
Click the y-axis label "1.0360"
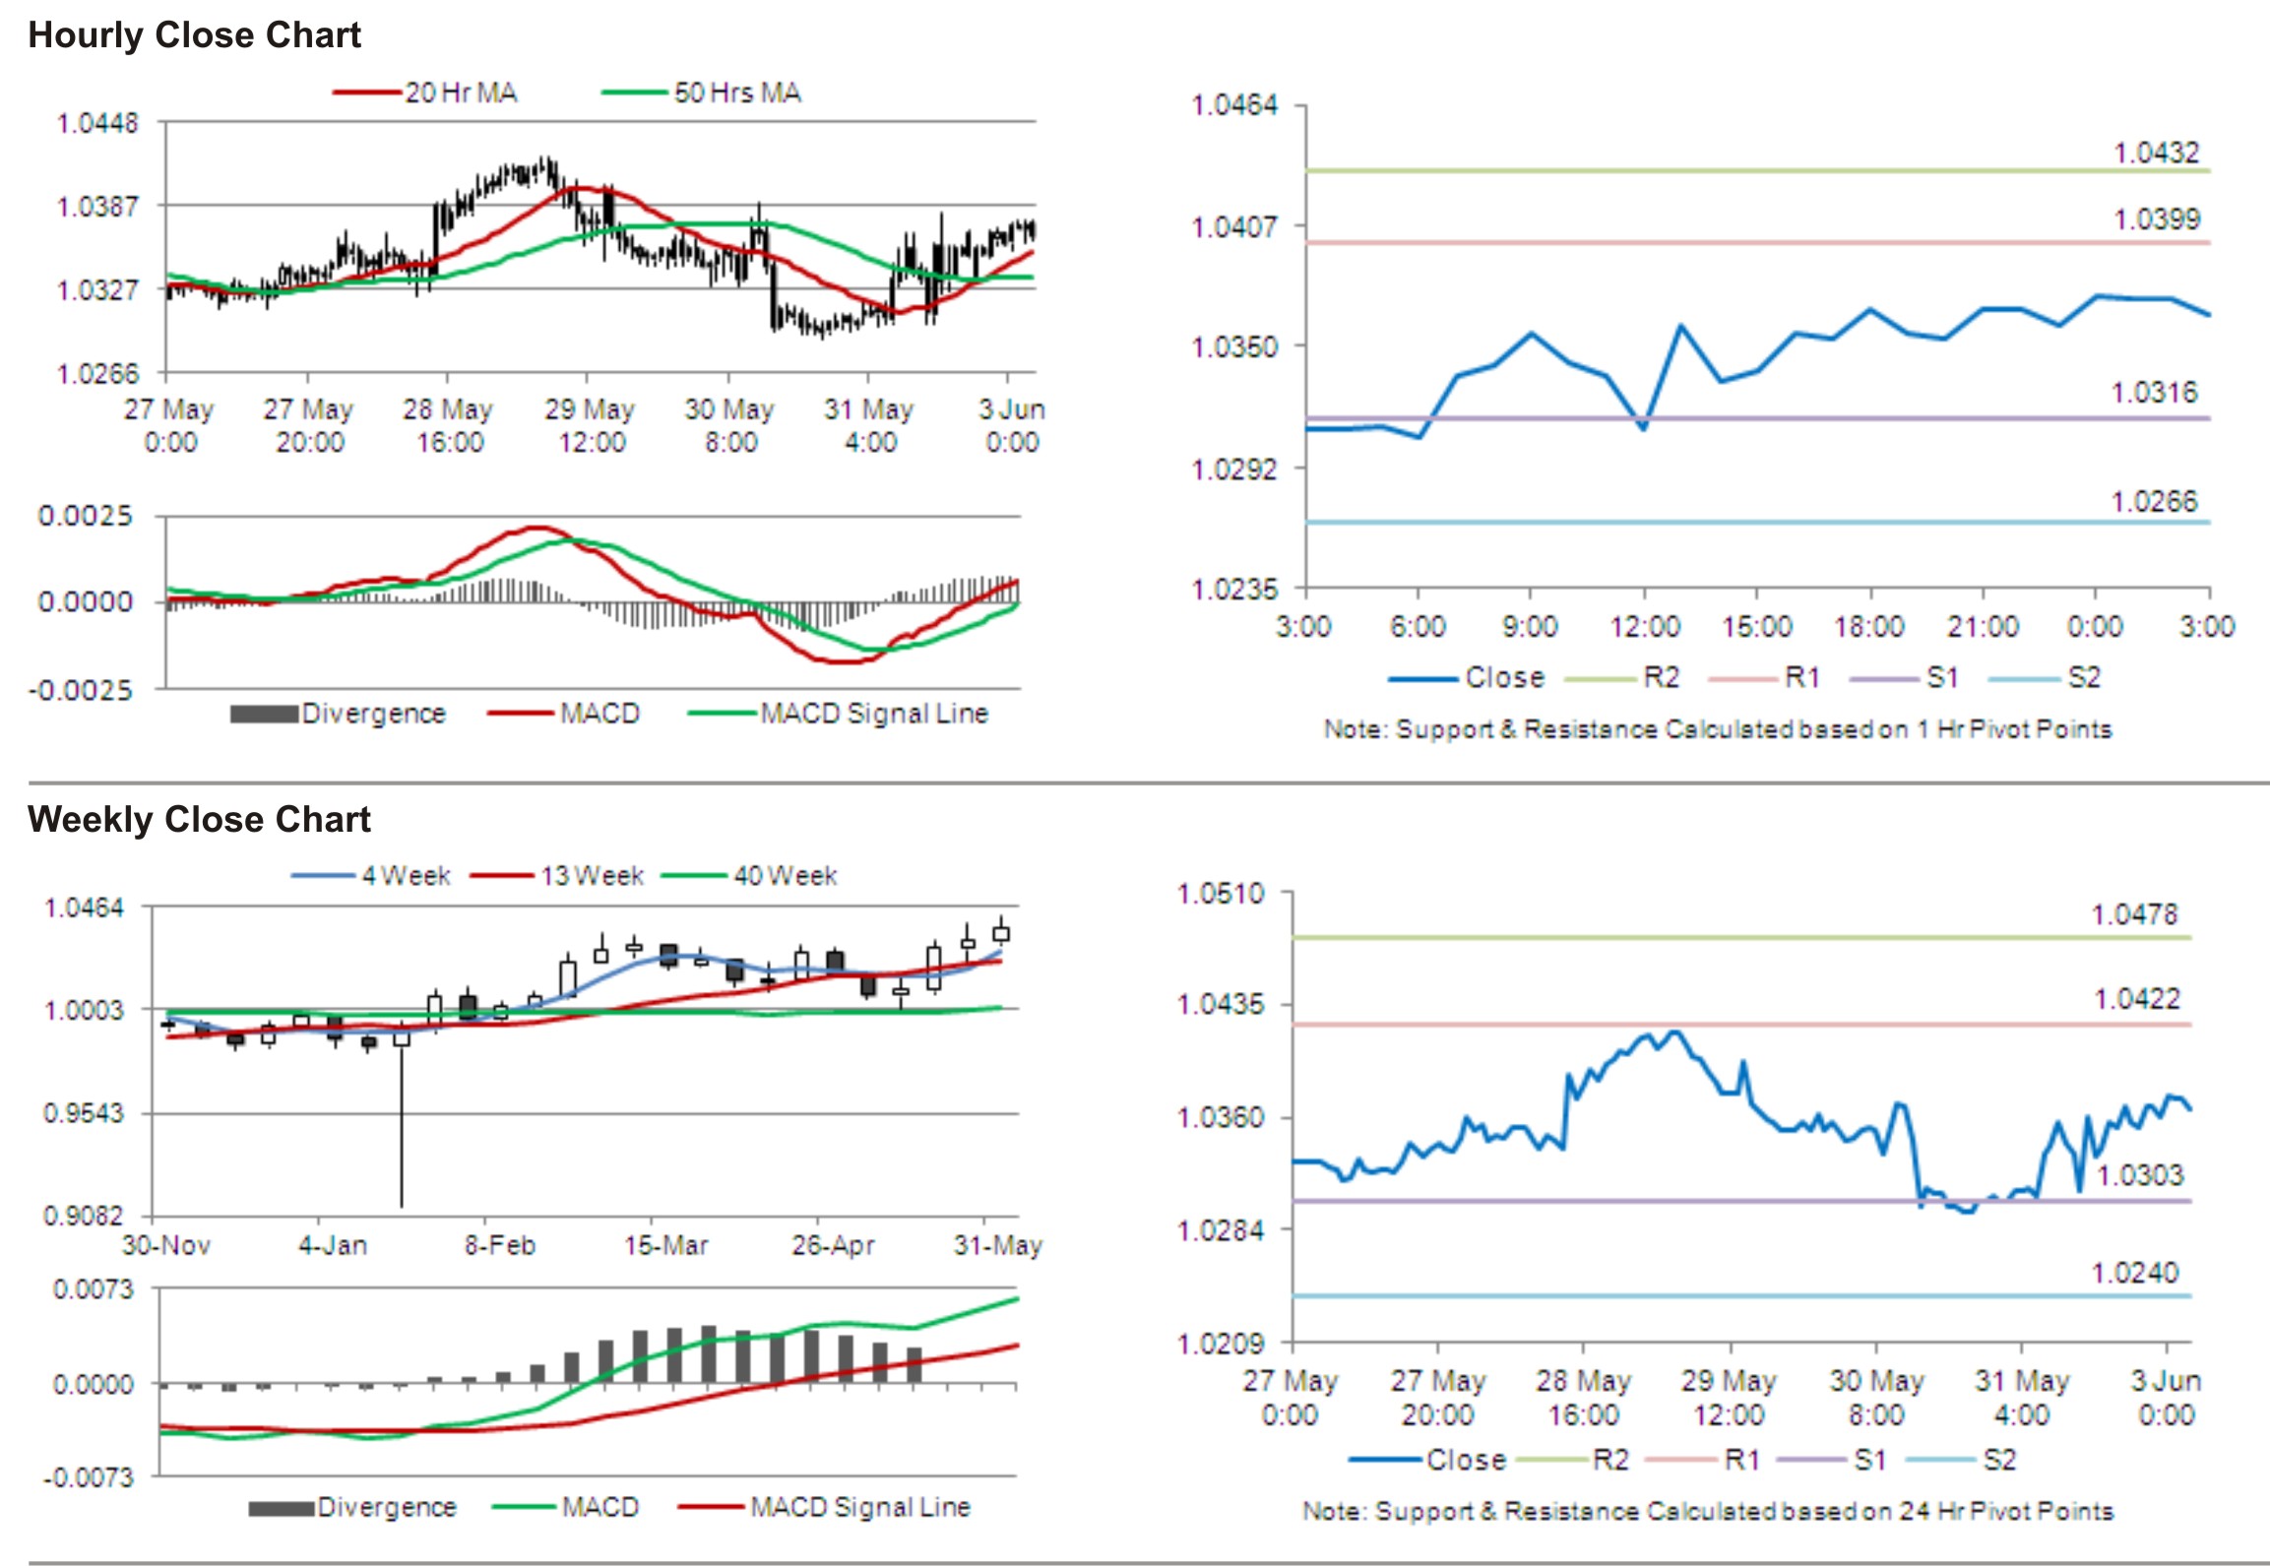[x=1221, y=1117]
